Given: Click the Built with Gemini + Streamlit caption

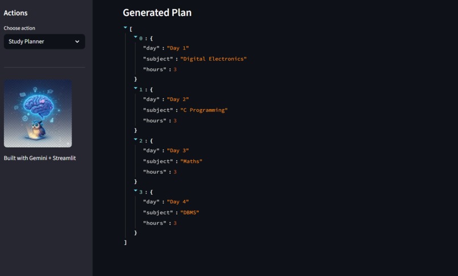Looking at the screenshot, I should tap(40, 158).
